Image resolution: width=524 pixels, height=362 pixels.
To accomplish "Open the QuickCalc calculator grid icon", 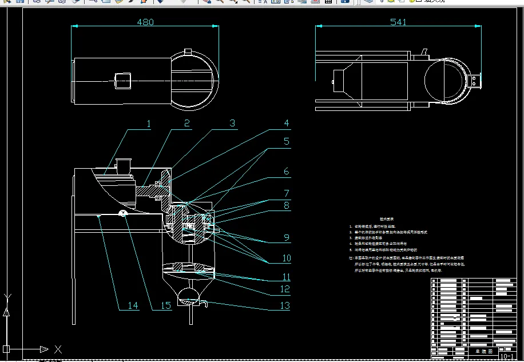I will pos(328,2).
